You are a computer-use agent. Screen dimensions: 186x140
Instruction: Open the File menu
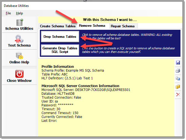pos(8,13)
